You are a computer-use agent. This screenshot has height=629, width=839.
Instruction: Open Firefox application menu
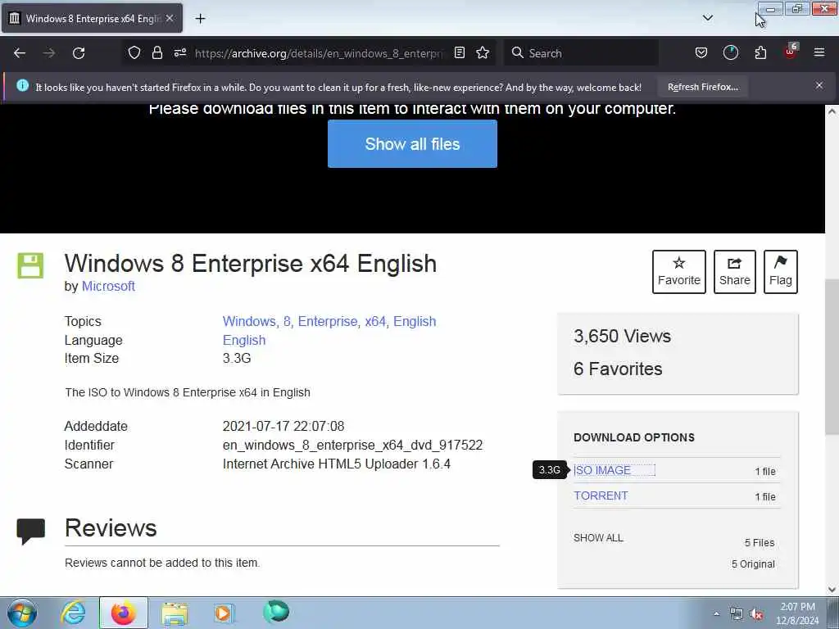(819, 52)
